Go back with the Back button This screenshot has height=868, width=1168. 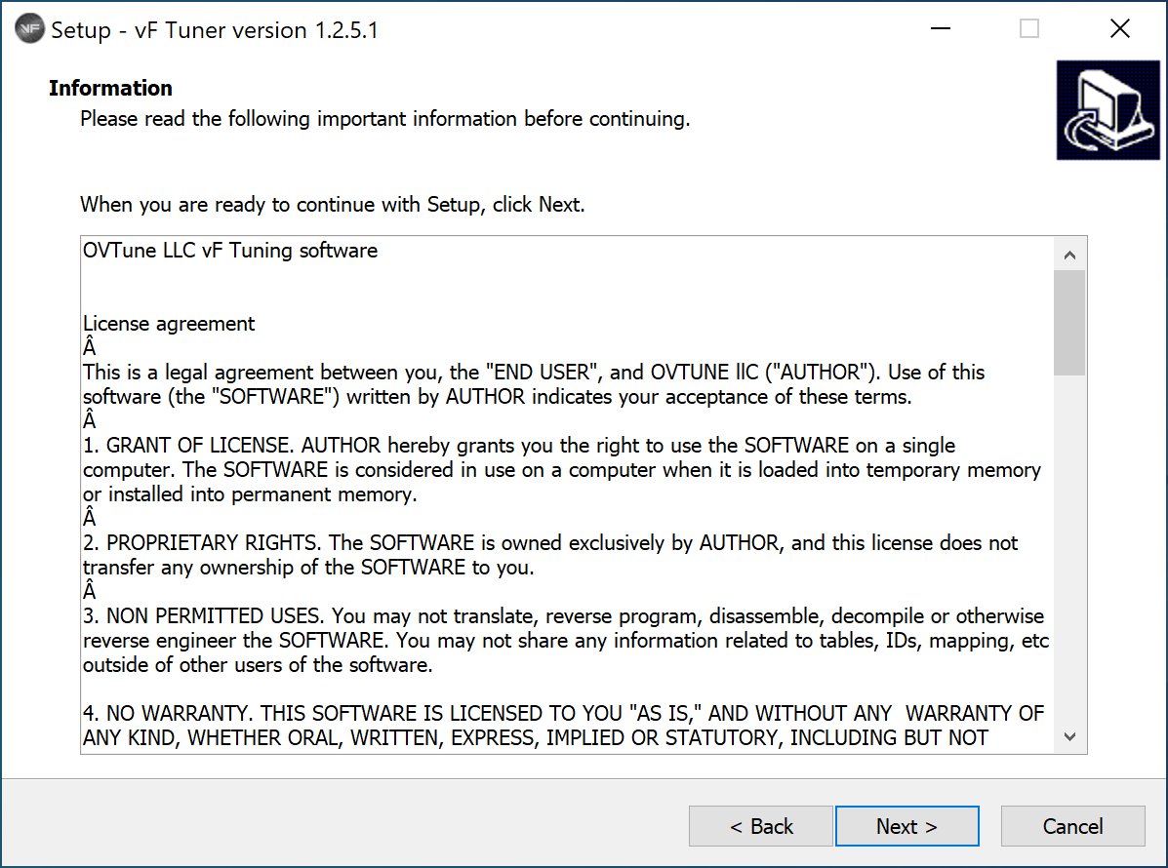click(x=760, y=825)
